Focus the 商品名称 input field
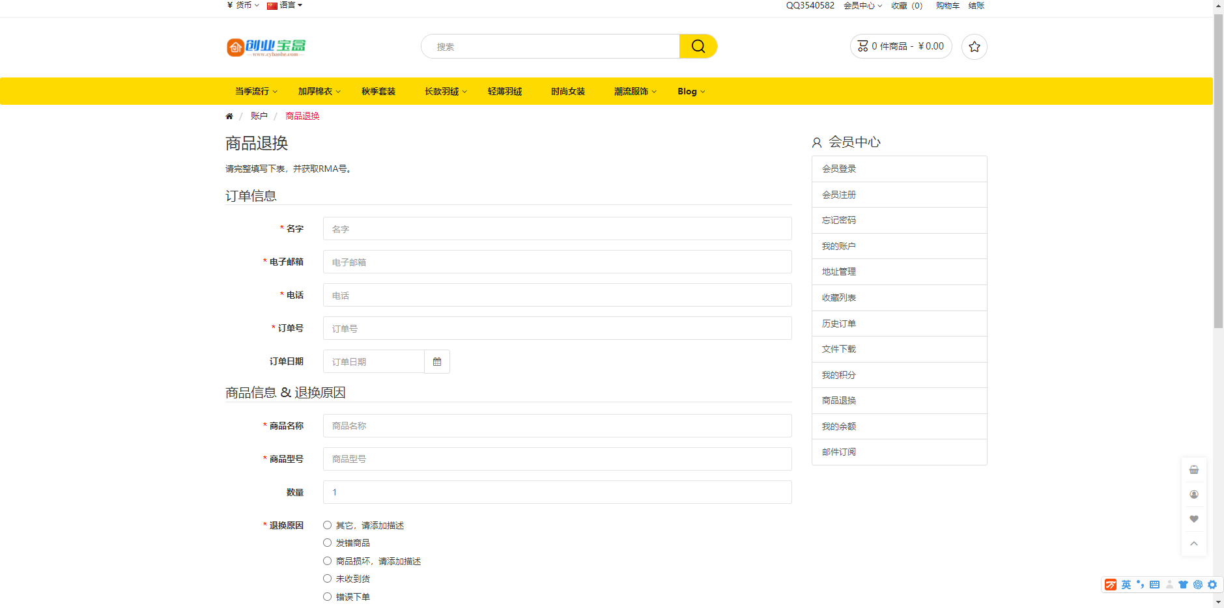1224x608 pixels. pyautogui.click(x=558, y=426)
